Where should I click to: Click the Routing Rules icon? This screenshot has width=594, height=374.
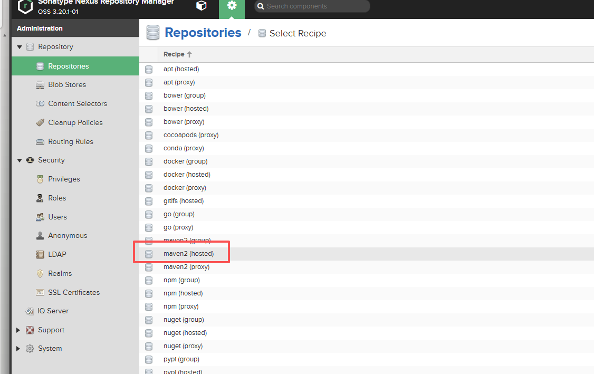pos(40,142)
